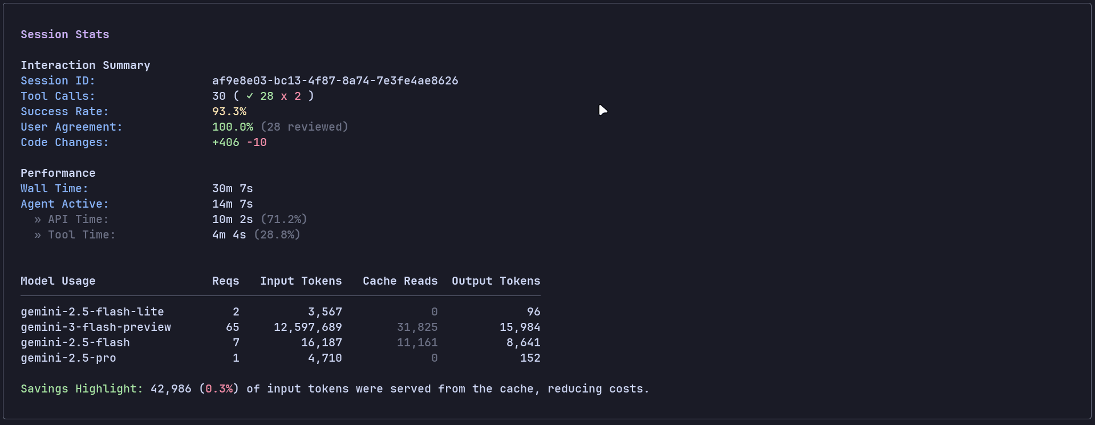Click the Success Rate label
Viewport: 1095px width, 425px height.
click(65, 111)
